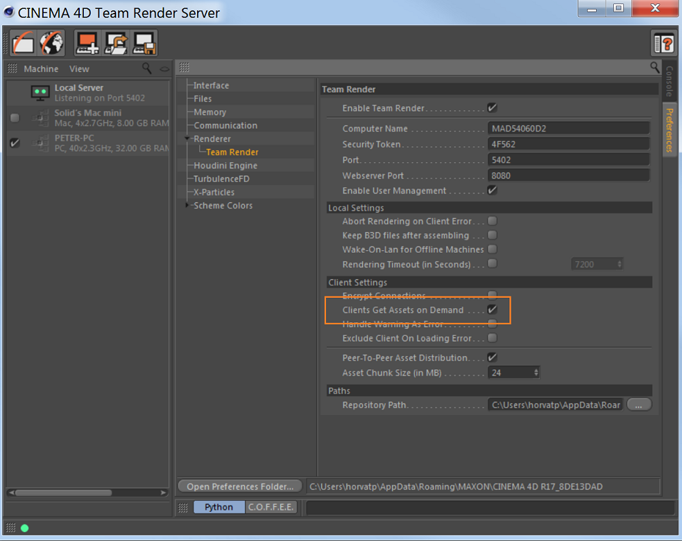Click the Computer Name input field
This screenshot has height=541, width=682.
click(x=569, y=128)
